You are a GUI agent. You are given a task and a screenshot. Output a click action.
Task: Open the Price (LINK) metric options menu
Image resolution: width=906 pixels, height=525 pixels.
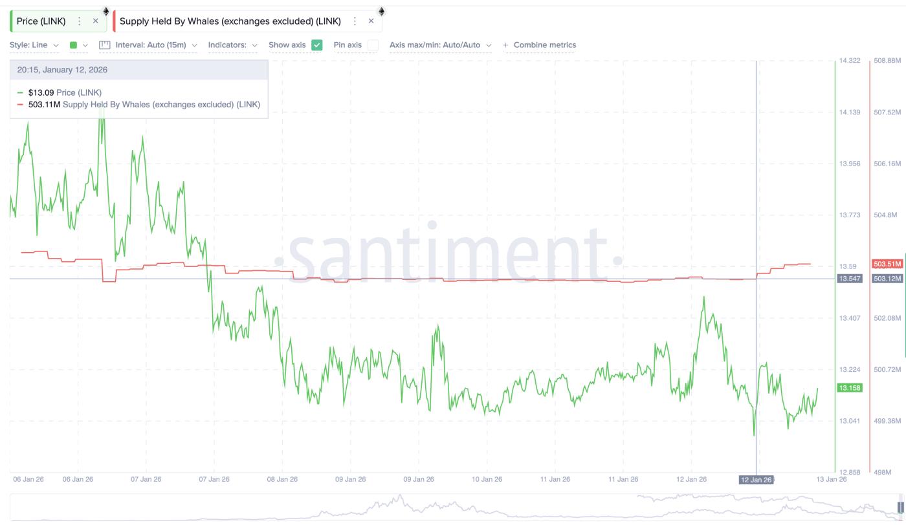click(80, 21)
